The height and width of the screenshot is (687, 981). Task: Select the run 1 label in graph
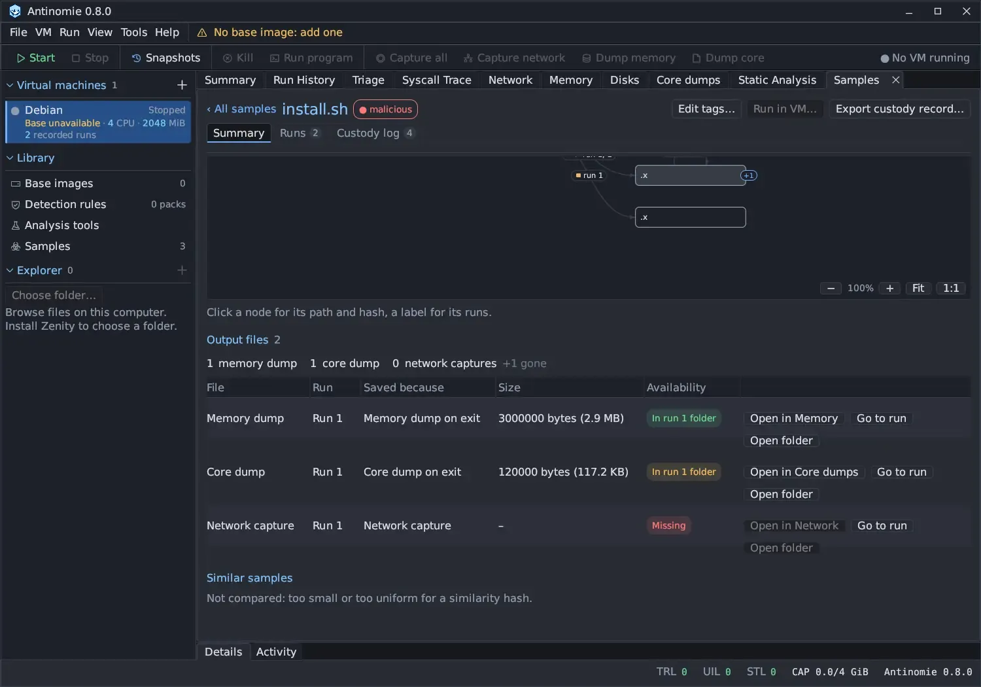pos(589,175)
